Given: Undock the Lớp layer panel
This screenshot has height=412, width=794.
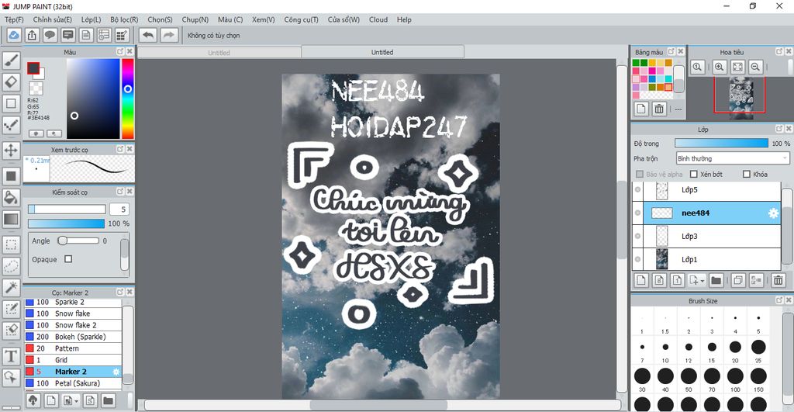Looking at the screenshot, I should point(779,129).
